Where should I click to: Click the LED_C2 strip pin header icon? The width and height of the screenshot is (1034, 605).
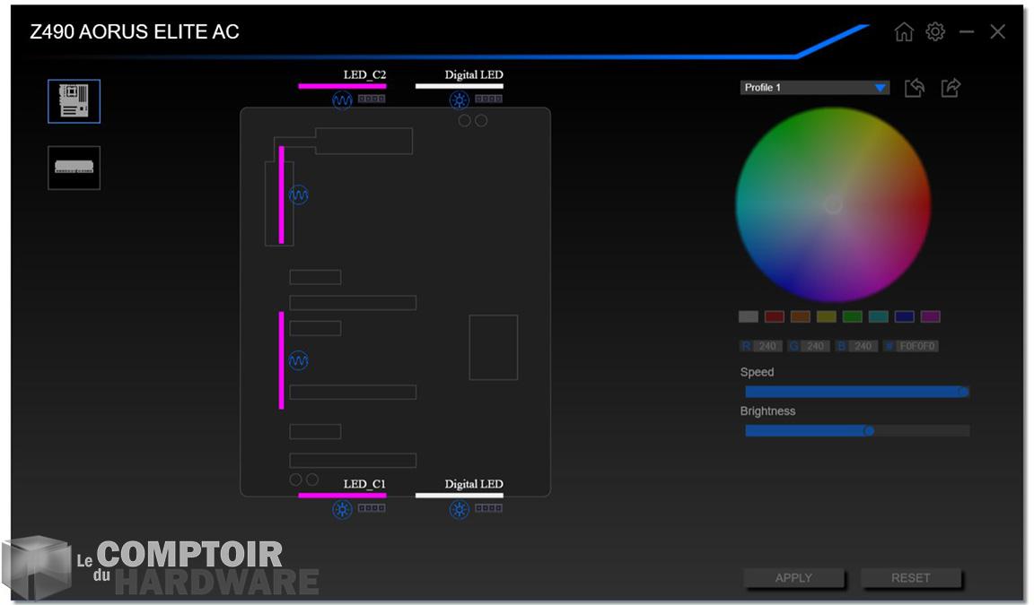(x=372, y=99)
